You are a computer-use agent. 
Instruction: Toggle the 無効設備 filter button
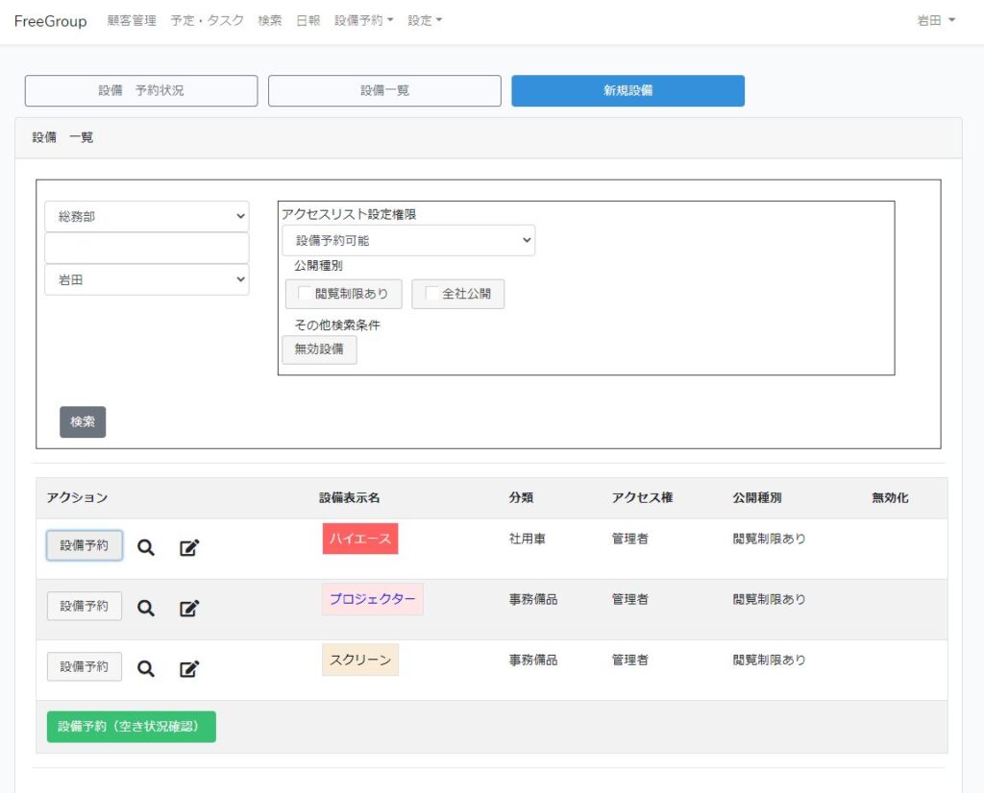point(319,349)
